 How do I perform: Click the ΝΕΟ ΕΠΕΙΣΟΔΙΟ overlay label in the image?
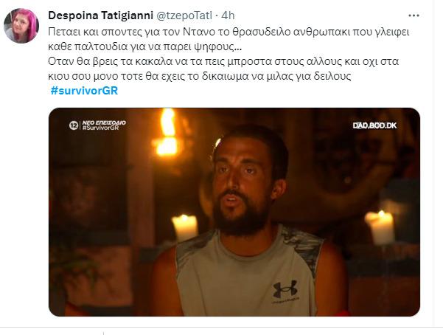[104, 122]
